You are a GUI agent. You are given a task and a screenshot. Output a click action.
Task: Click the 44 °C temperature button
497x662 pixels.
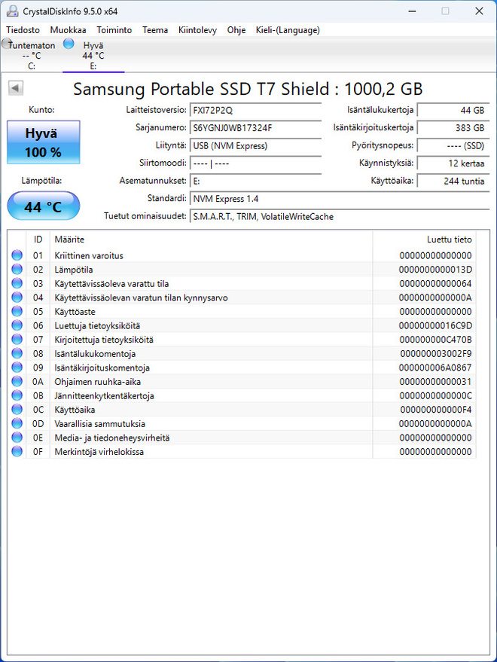click(x=44, y=206)
